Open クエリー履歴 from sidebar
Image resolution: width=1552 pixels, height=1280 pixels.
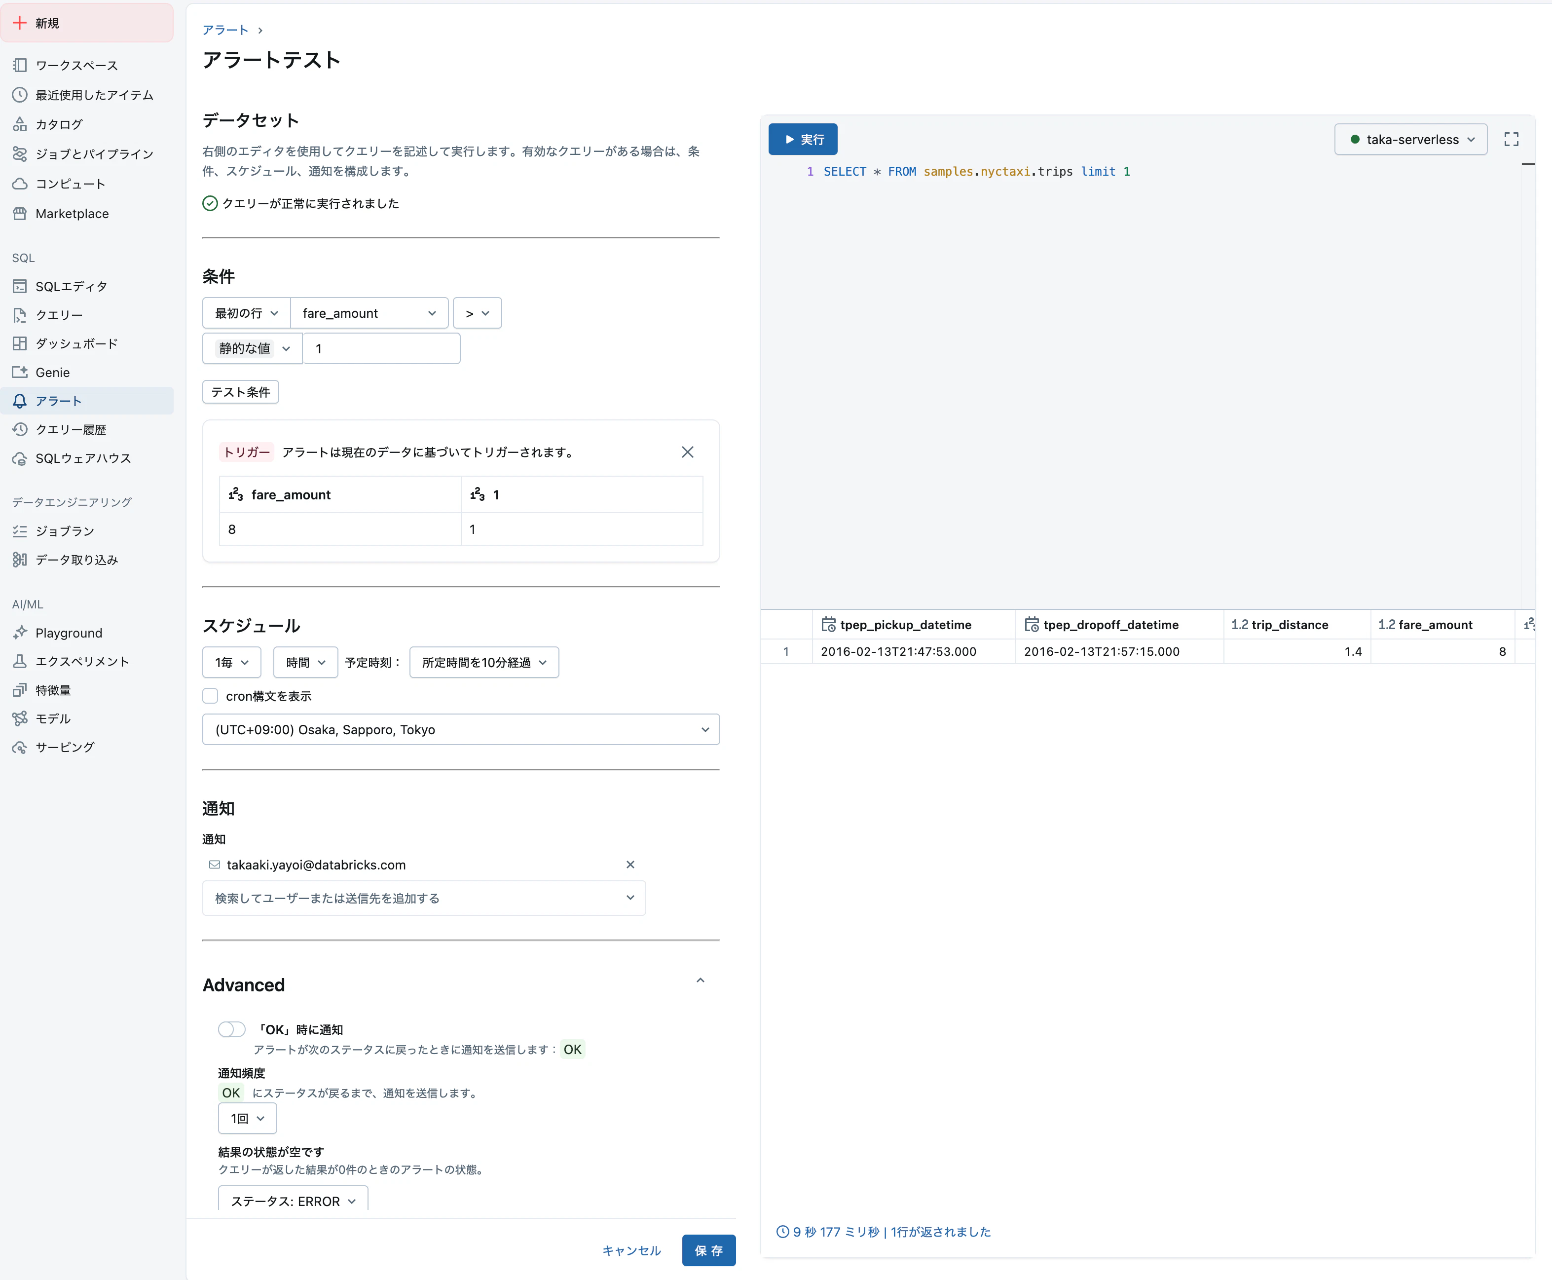tap(71, 429)
